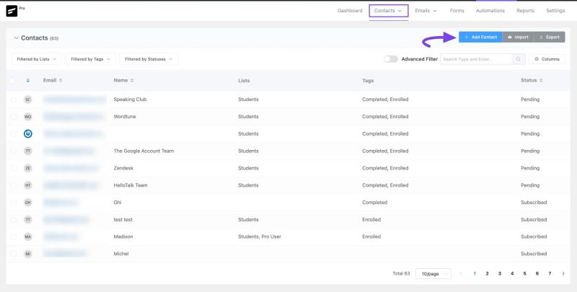Click the MI avatar for Michel
The width and height of the screenshot is (577, 292).
click(27, 254)
